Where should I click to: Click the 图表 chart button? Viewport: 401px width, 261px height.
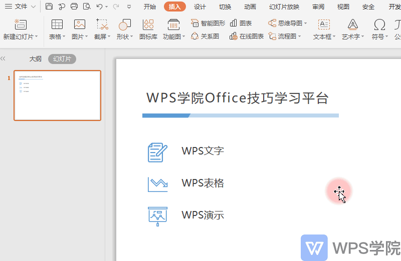click(241, 23)
